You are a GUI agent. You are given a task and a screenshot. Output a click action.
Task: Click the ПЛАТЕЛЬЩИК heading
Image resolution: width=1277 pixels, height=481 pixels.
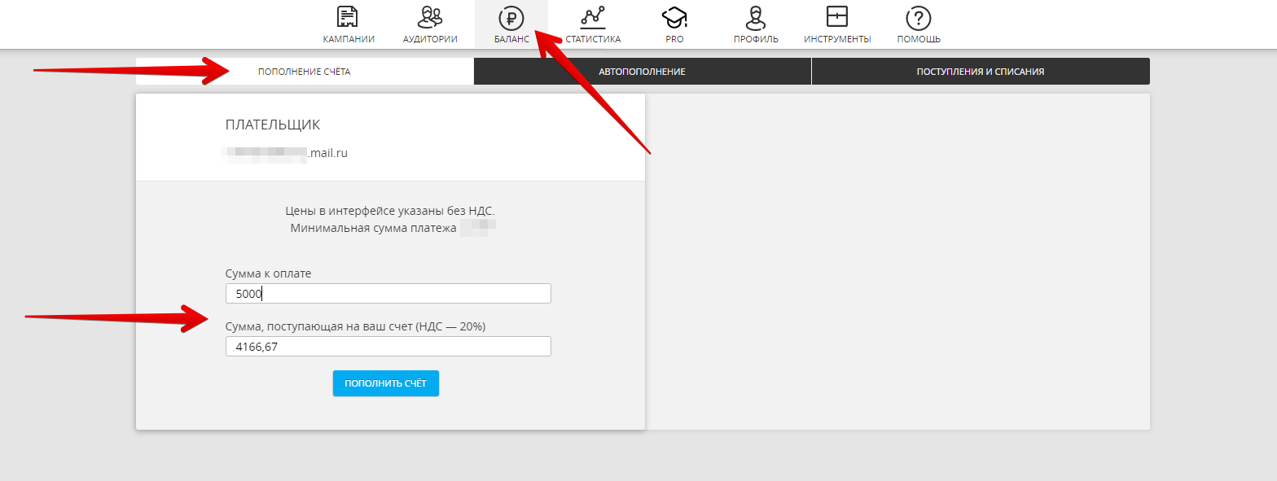(x=273, y=125)
